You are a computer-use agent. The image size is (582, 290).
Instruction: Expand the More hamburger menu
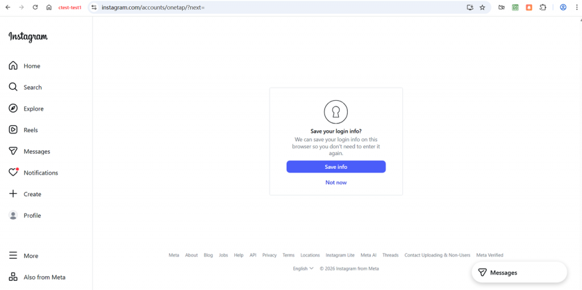click(x=13, y=256)
